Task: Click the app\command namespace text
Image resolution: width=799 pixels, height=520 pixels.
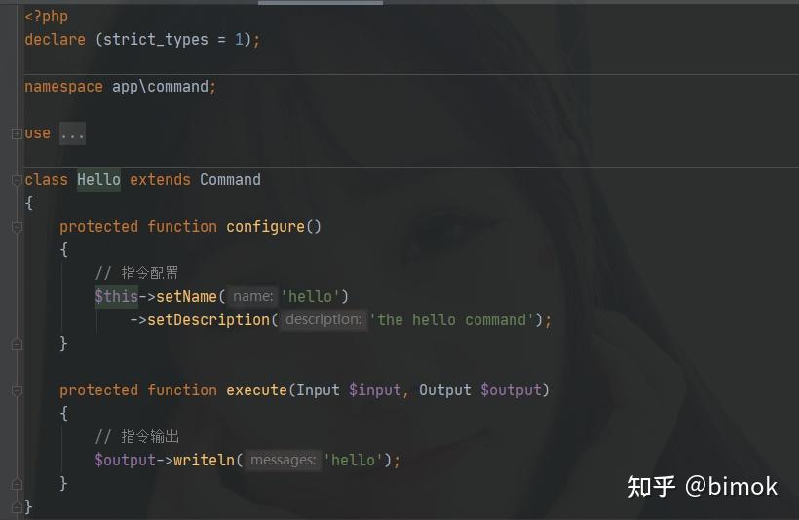Action: pos(160,87)
